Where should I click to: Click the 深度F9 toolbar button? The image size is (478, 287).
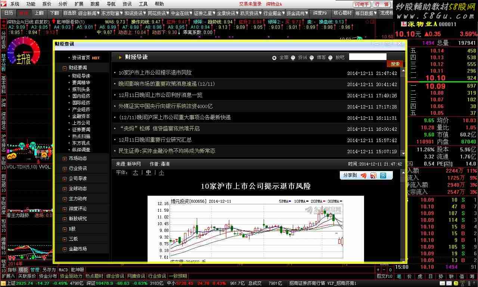[320, 13]
